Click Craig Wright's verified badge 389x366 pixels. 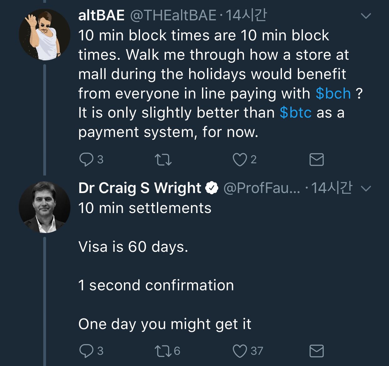coord(212,188)
